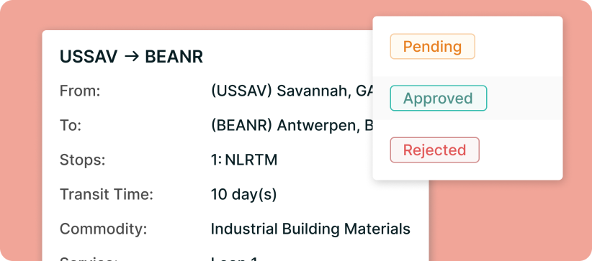Click the partially visible Service: label
This screenshot has height=261, width=592.
point(89,259)
